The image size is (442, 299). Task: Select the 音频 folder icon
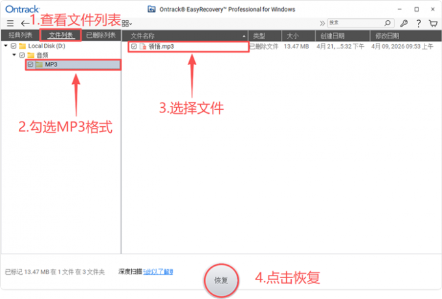point(31,55)
